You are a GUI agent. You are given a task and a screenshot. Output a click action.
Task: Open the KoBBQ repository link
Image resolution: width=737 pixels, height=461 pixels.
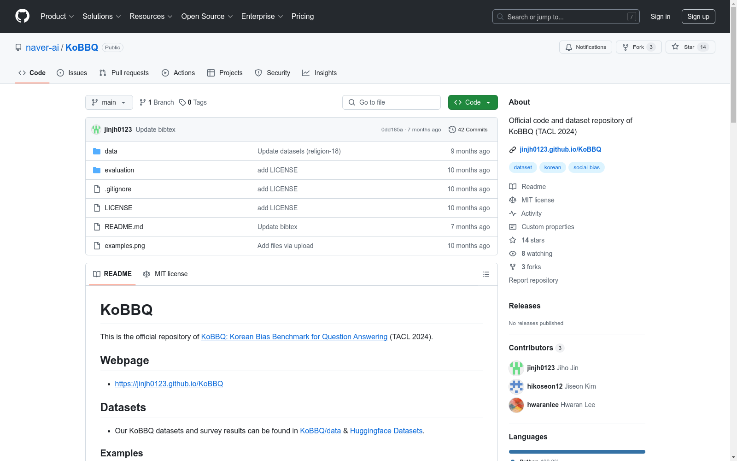coord(82,47)
